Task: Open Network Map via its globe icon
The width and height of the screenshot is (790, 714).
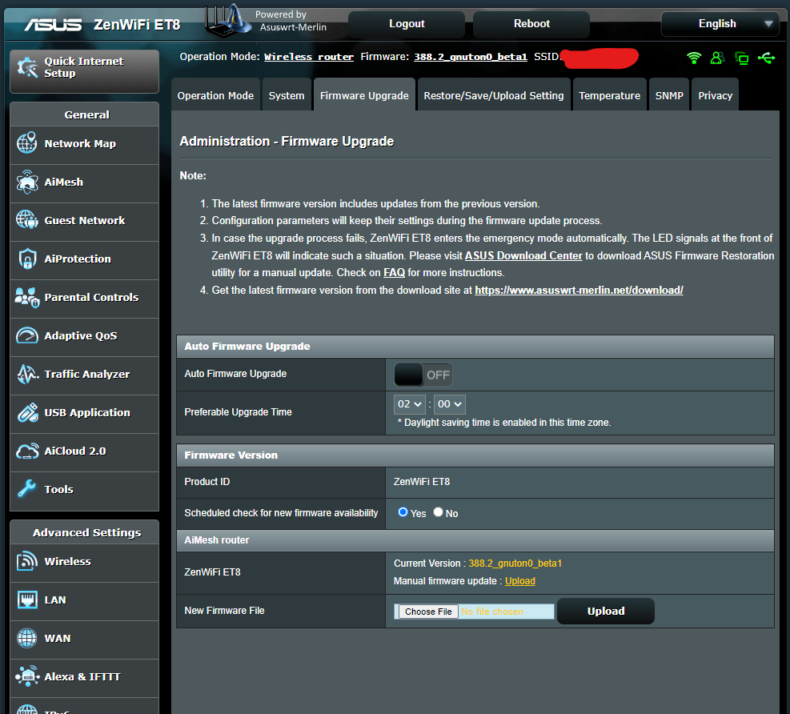Action: pos(26,145)
